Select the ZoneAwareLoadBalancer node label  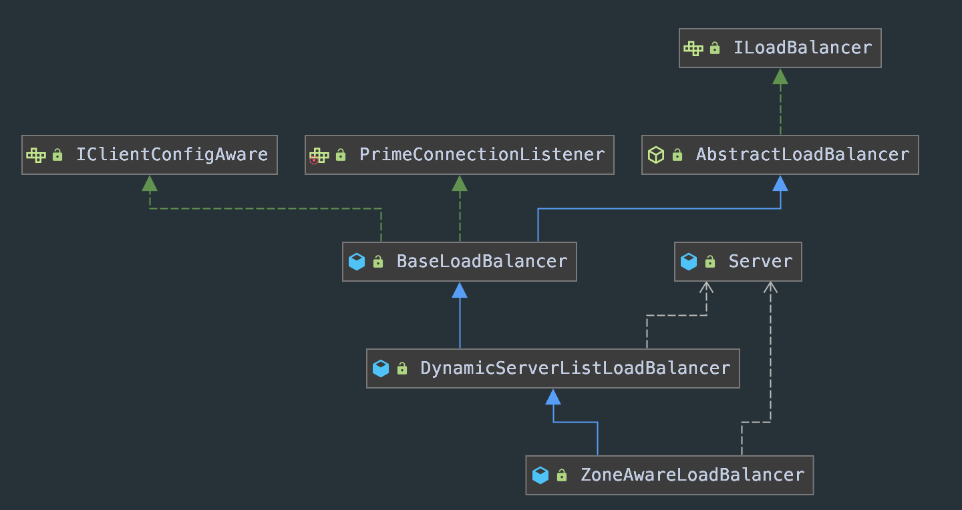(692, 475)
